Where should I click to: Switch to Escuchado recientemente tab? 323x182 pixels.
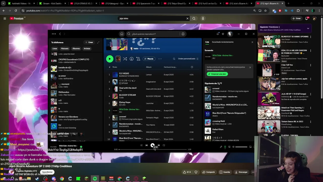223,42
